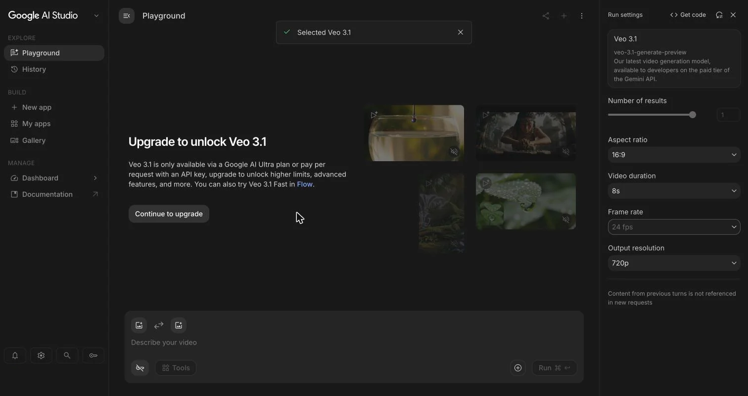Unmute the forest woman video thumbnail
The width and height of the screenshot is (748, 396).
565,152
